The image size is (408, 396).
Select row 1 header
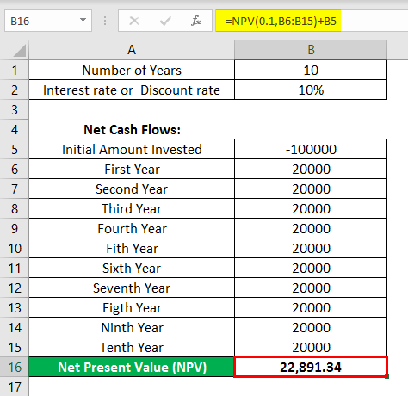point(15,70)
